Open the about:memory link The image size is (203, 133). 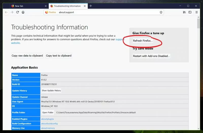[48, 128]
